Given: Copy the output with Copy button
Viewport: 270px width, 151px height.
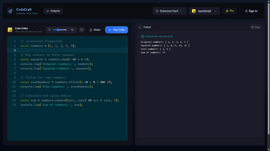Looking at the screenshot, I should tap(256, 27).
